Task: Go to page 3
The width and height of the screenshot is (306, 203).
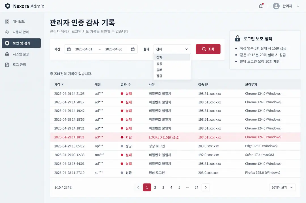Action: pyautogui.click(x=163, y=187)
